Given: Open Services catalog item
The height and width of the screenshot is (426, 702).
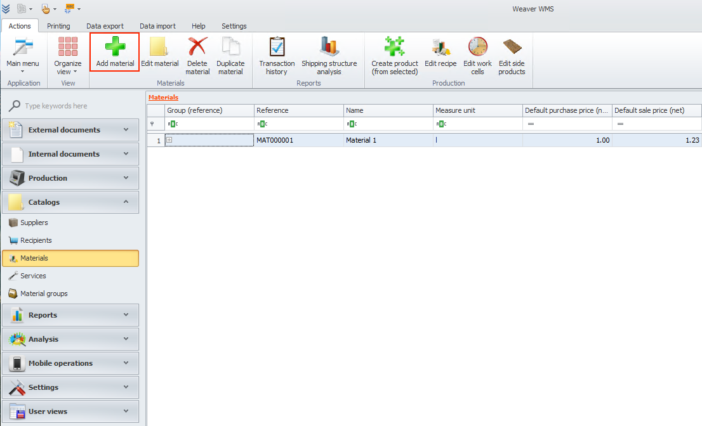Looking at the screenshot, I should tap(70, 276).
